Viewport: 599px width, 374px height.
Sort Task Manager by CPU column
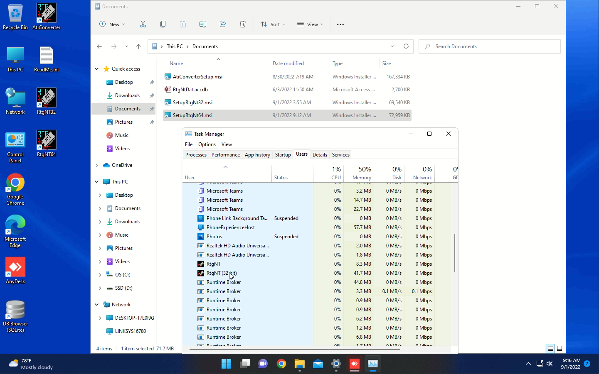[328, 173]
